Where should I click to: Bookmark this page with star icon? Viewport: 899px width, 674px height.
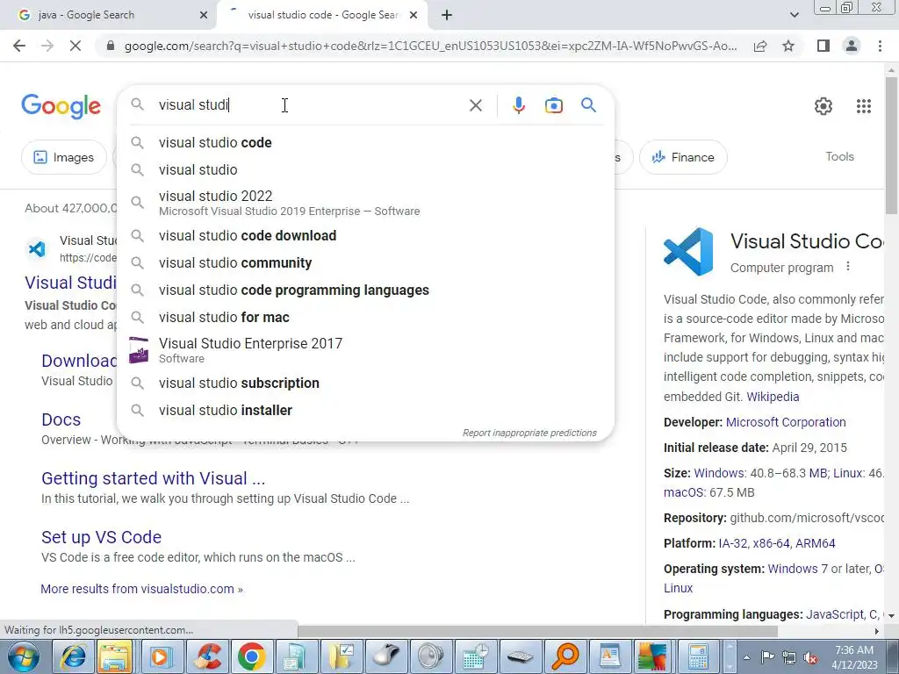click(x=788, y=46)
